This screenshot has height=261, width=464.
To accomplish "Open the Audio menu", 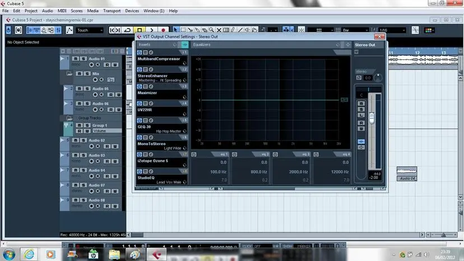I will [x=47, y=11].
